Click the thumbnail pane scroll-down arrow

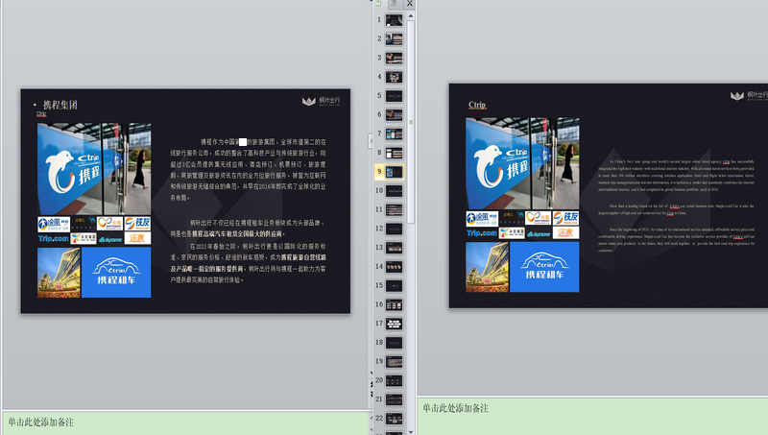pos(411,432)
